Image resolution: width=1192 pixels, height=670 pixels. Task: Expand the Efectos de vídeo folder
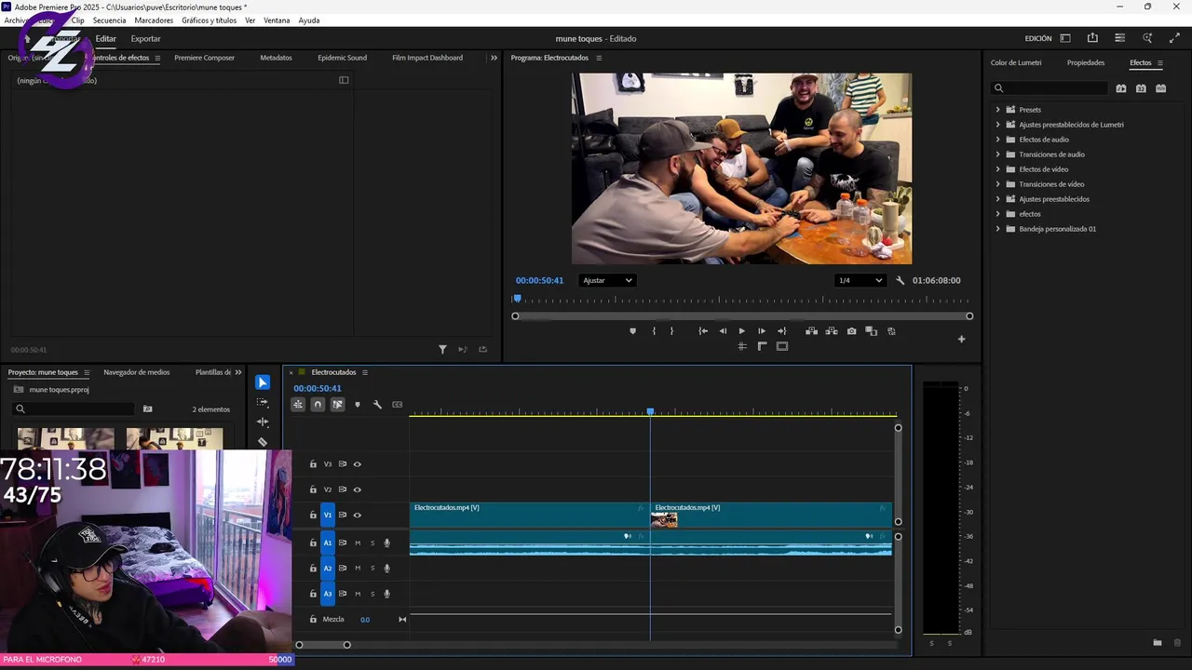[997, 169]
